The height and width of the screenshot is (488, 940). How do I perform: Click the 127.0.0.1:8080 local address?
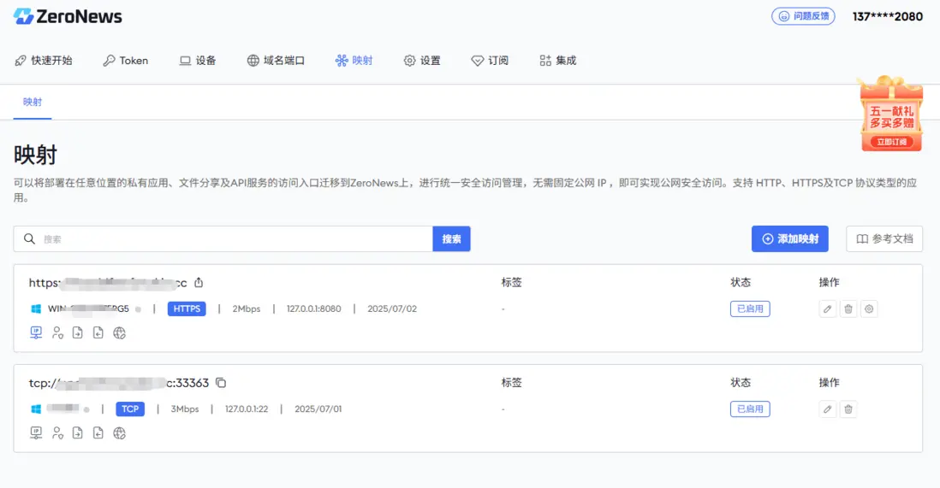point(313,309)
